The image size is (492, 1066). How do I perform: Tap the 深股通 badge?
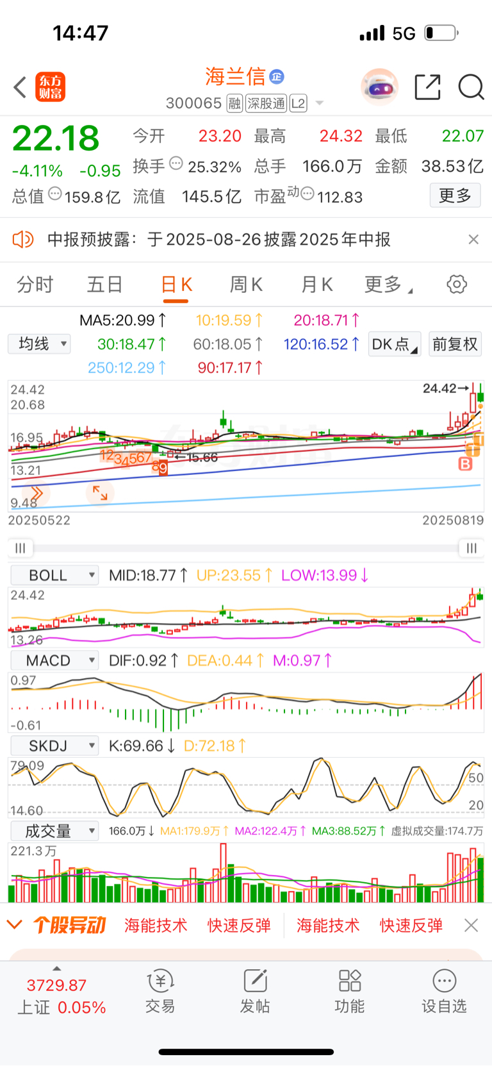click(x=266, y=103)
